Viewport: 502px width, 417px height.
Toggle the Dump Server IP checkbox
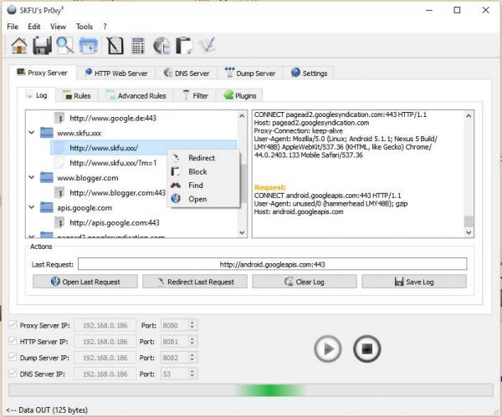coord(12,357)
